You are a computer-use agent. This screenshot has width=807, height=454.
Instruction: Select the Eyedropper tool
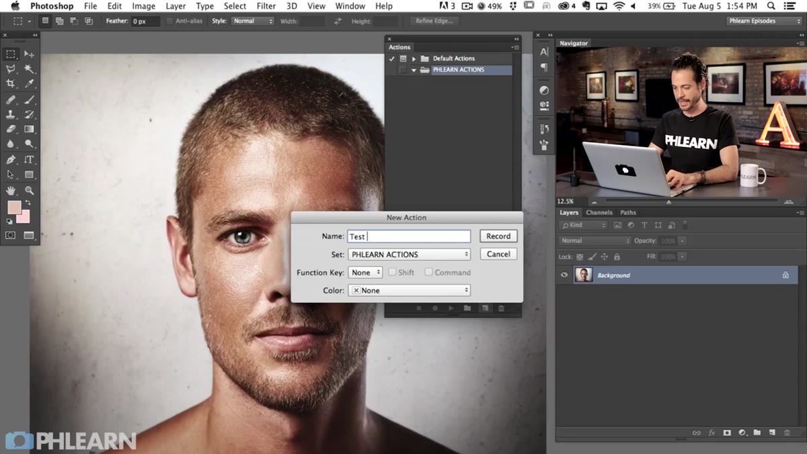(29, 84)
